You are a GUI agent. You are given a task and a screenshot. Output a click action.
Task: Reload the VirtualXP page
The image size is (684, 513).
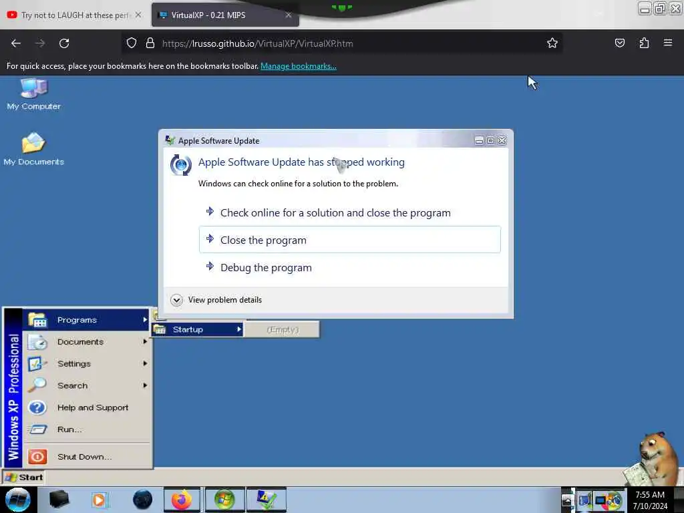click(64, 43)
